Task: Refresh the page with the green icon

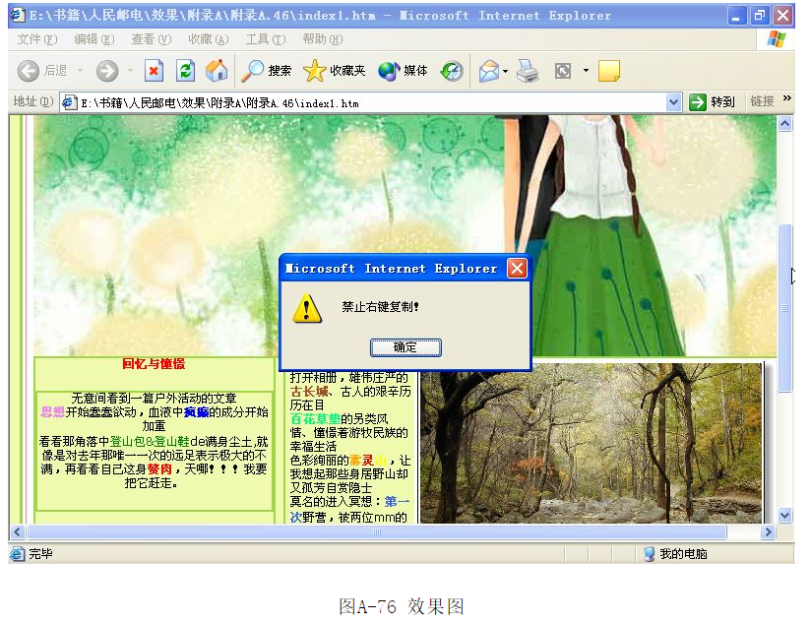Action: (x=185, y=71)
